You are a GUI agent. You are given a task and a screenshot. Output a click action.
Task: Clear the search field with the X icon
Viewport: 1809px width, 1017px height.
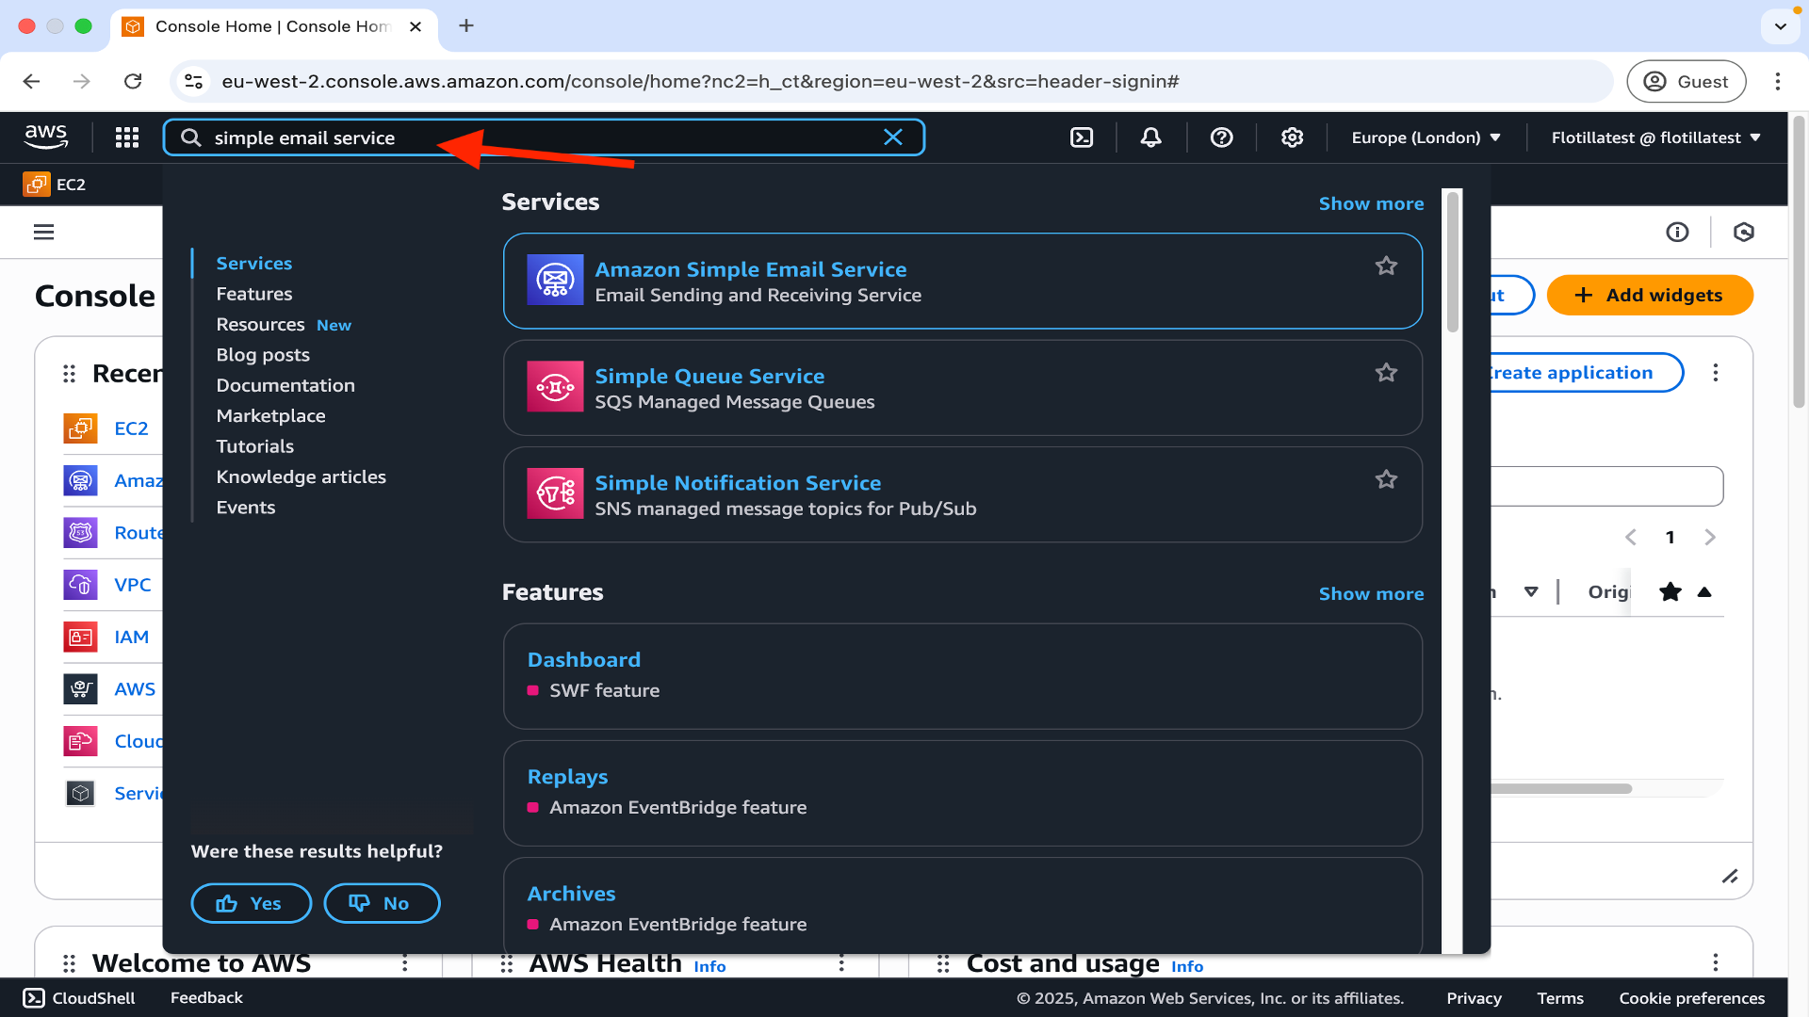click(892, 137)
